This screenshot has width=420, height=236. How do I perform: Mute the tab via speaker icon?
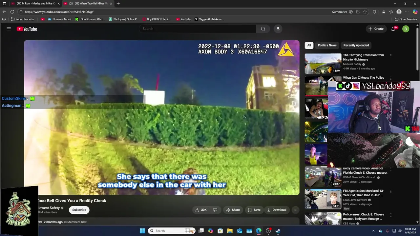[71, 4]
